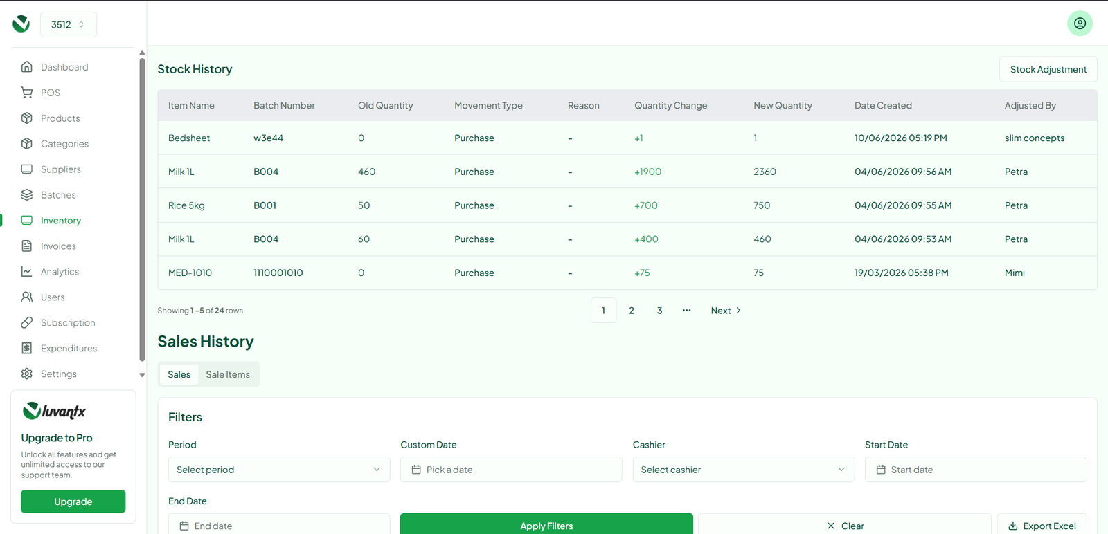Click the Batches layers icon
The image size is (1108, 534).
pos(27,195)
